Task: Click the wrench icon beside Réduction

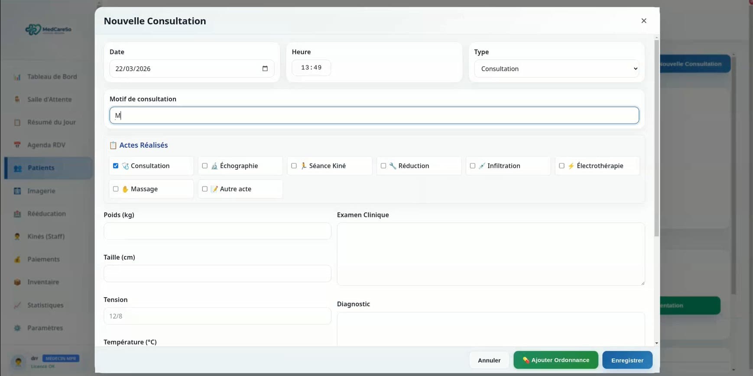Action: coord(393,166)
